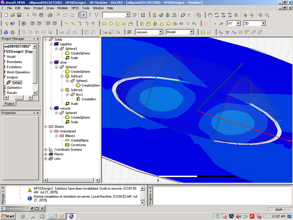Click the Print toolbar icon
Screen dimensions: 293x220
click(x=50, y=15)
